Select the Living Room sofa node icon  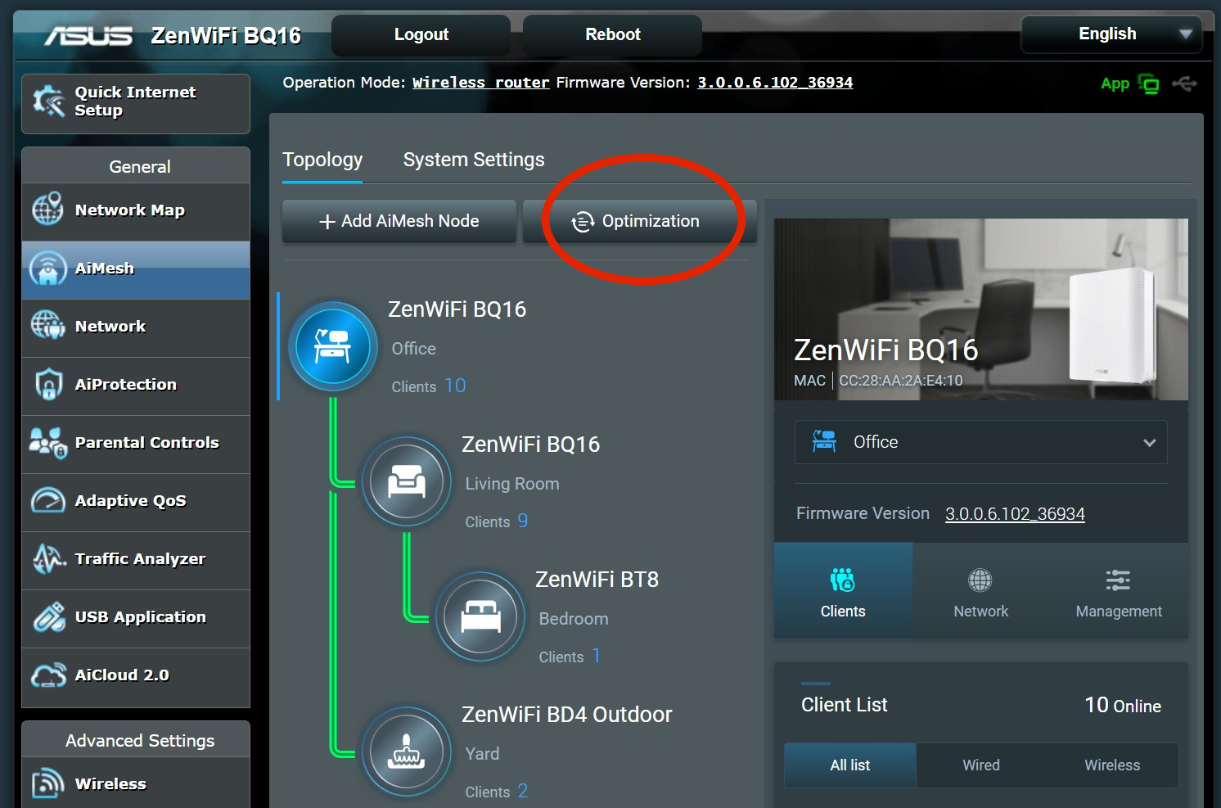pos(406,481)
